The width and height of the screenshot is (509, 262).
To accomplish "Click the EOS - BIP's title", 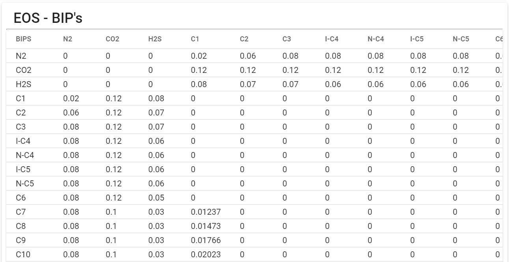I will pyautogui.click(x=48, y=18).
